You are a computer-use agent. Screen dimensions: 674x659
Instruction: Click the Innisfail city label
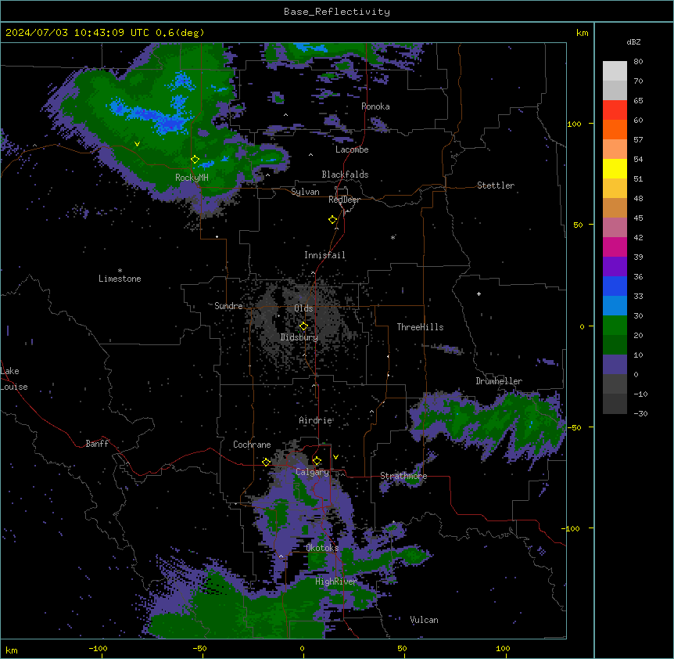(324, 255)
